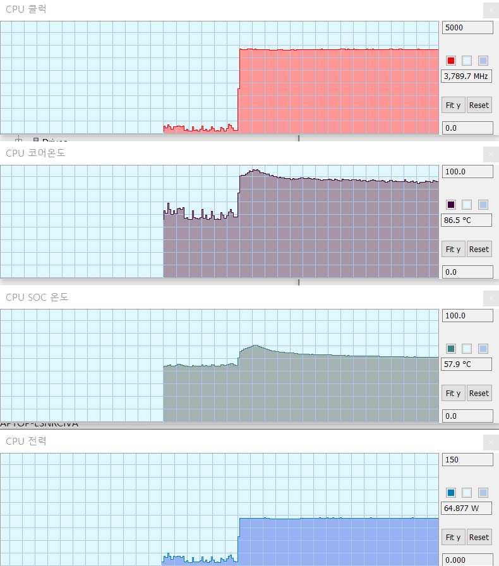
Task: Click the 0.0 min value field of CPU 클럭
Action: [467, 128]
